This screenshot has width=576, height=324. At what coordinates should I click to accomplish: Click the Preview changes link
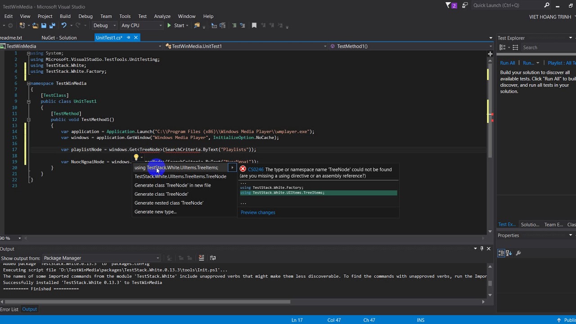coord(258,212)
